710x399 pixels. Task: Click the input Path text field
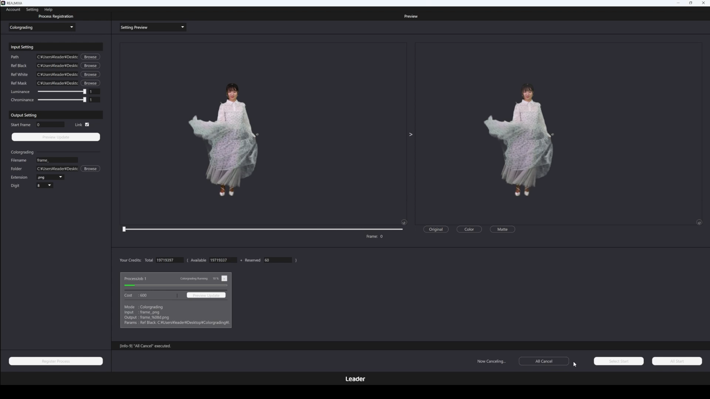(57, 57)
